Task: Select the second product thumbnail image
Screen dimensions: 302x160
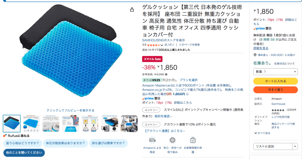Action: coord(31,124)
